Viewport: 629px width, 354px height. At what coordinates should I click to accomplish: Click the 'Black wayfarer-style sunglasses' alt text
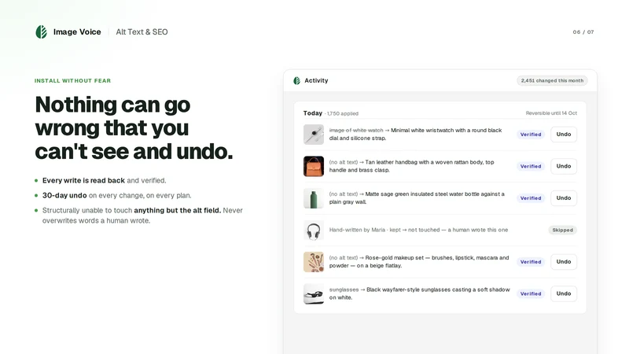pyautogui.click(x=420, y=293)
